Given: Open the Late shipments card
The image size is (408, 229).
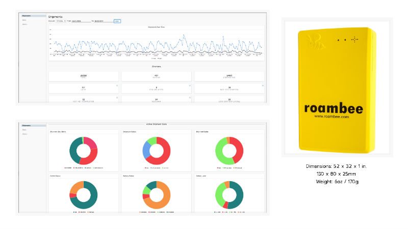Looking at the screenshot, I should pos(84,88).
